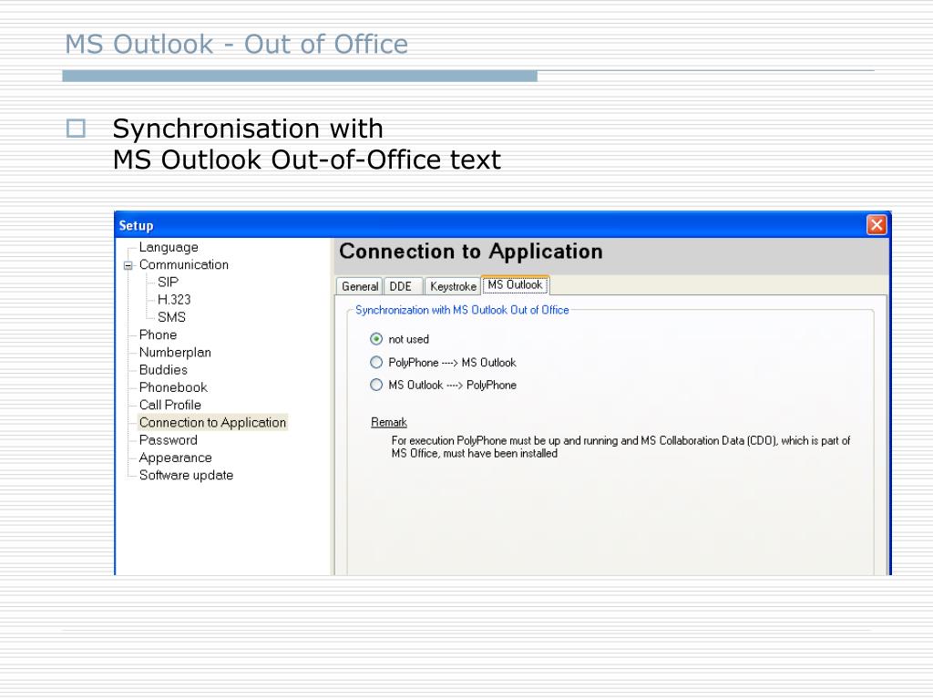
Task: Select Buddies in the setup tree
Action: click(163, 370)
